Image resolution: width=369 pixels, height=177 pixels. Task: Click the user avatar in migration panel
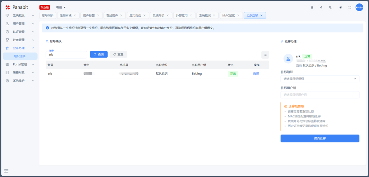pyautogui.click(x=288, y=59)
